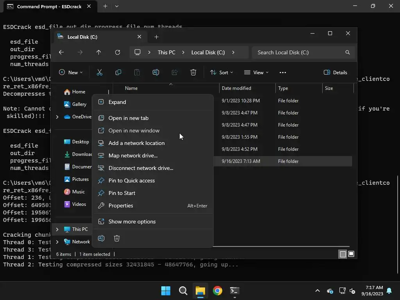Image resolution: width=400 pixels, height=300 pixels.
Task: Close the Local Disk (C:) tab
Action: 139,37
